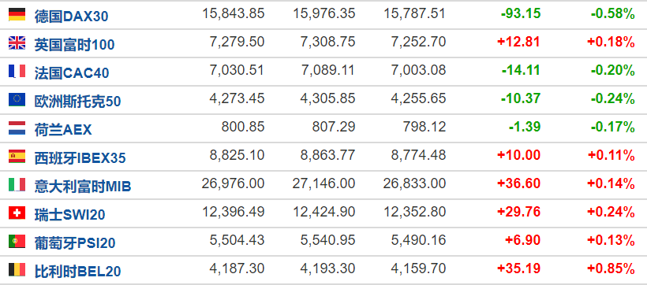
Task: Click the Italian flag icon
Action: 17,185
